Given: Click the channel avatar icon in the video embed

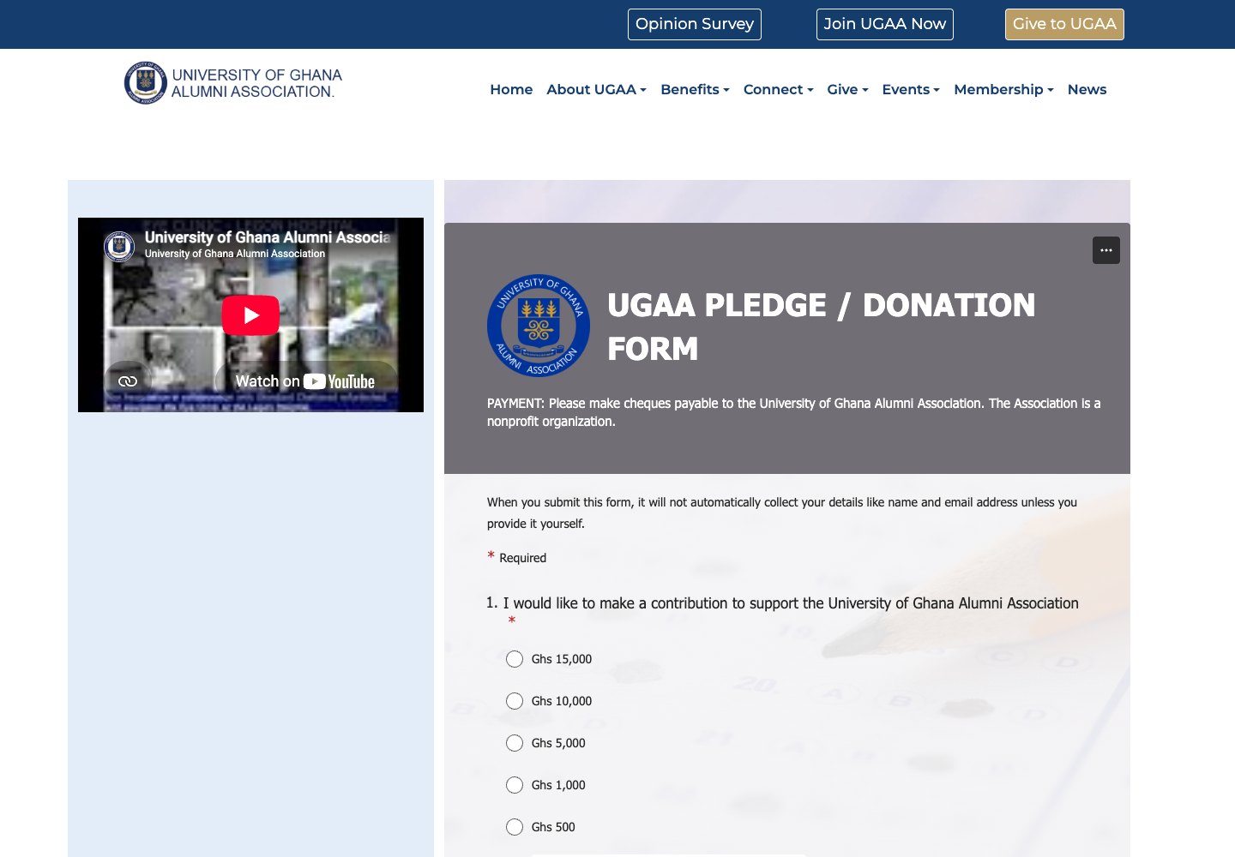Looking at the screenshot, I should [119, 246].
